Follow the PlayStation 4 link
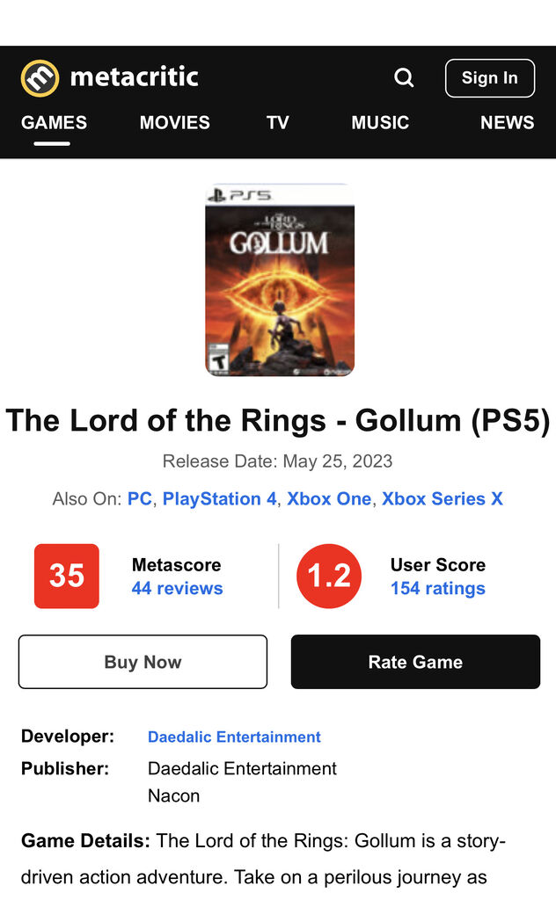Screen dimensions: 556x900 219,498
